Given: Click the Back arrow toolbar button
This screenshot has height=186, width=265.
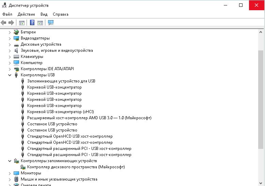Looking at the screenshot, I should coord(4,23).
